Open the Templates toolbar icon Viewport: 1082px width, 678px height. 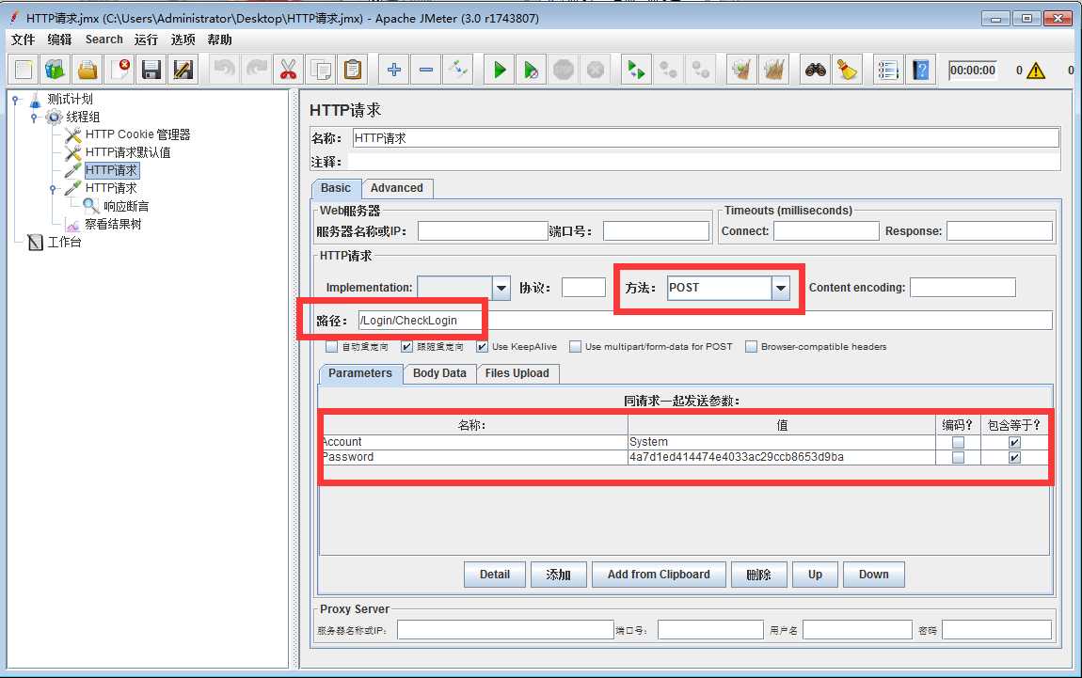click(56, 70)
